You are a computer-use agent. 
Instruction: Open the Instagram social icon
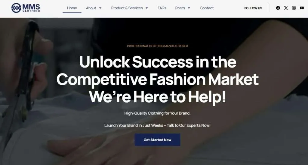294,8
